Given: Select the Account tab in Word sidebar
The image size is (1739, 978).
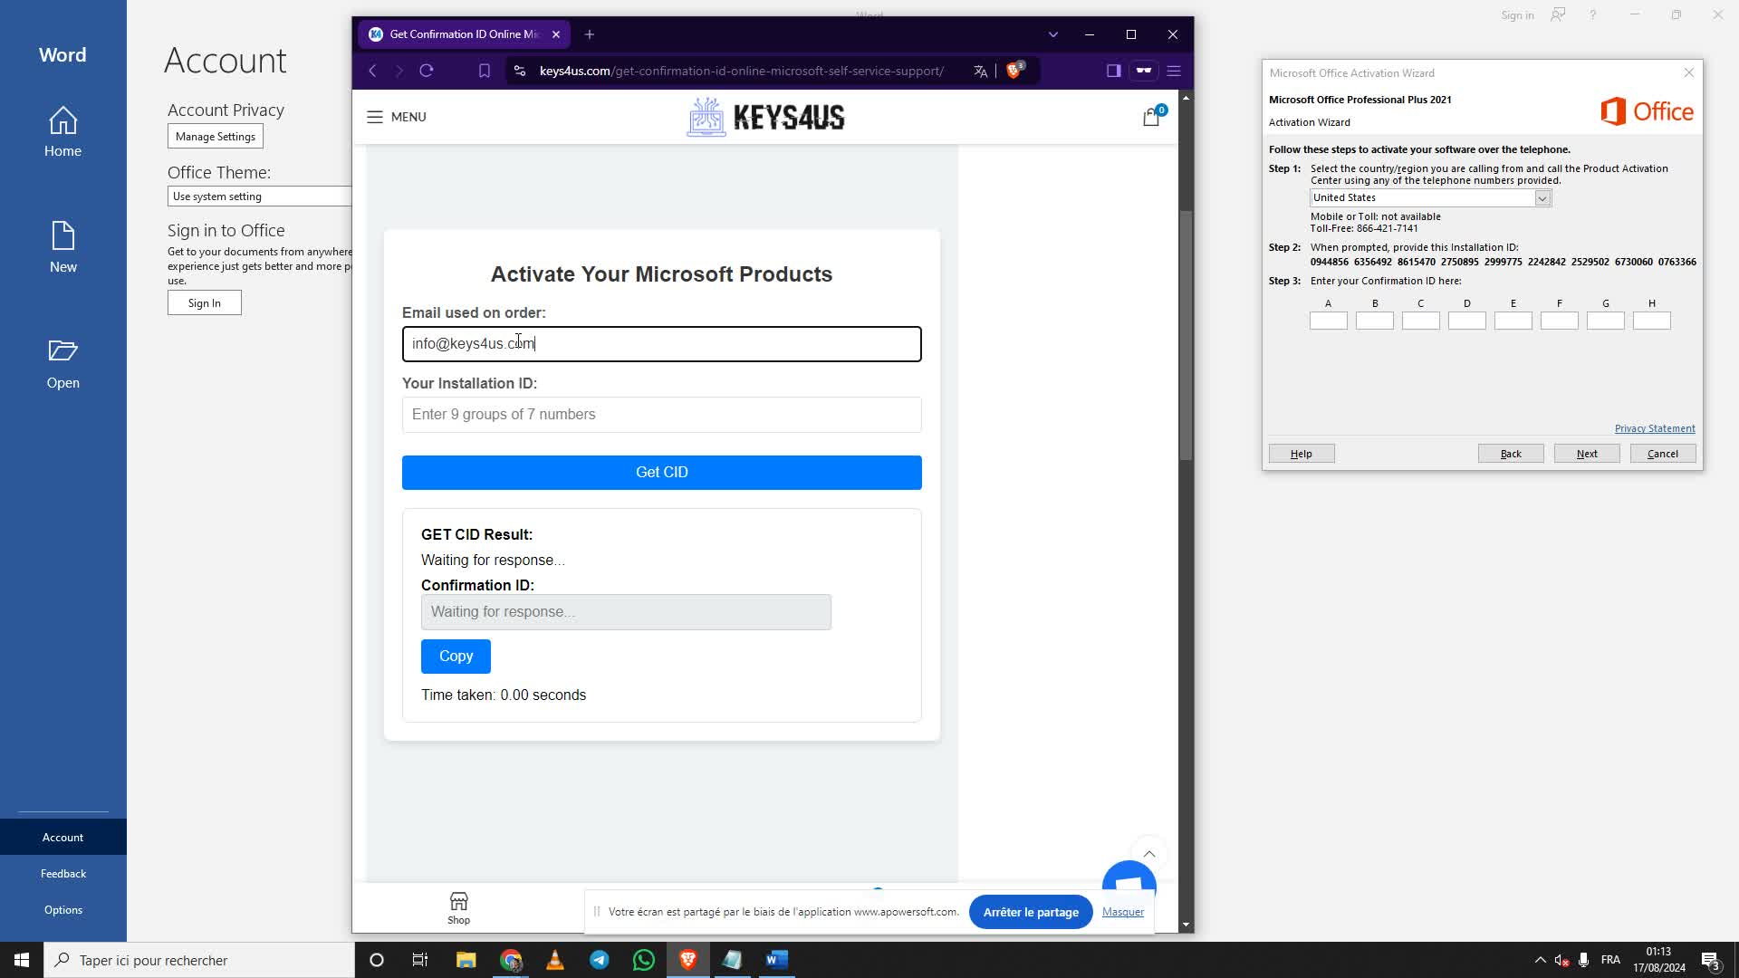Looking at the screenshot, I should (62, 838).
